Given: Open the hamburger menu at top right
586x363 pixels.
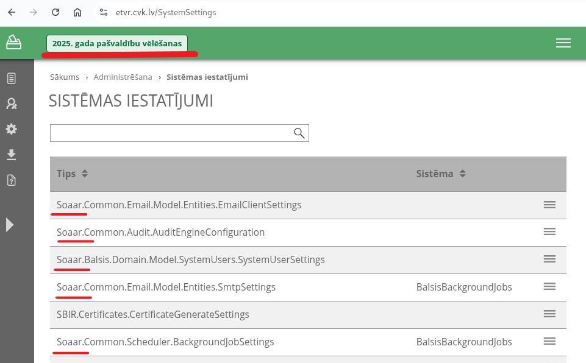Looking at the screenshot, I should [x=563, y=43].
